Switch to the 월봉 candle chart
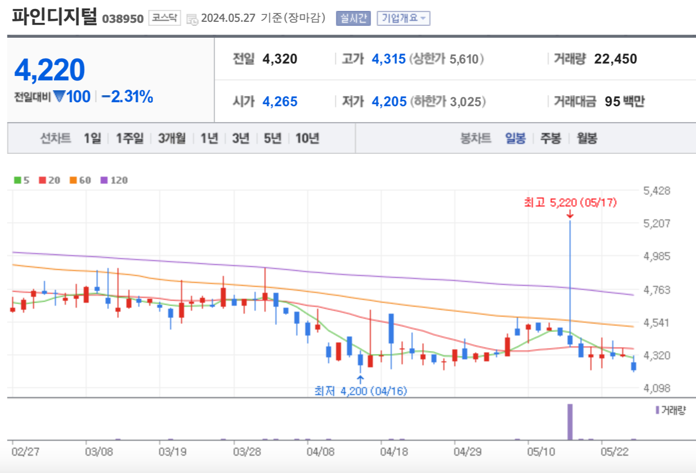This screenshot has width=696, height=473. 587,138
